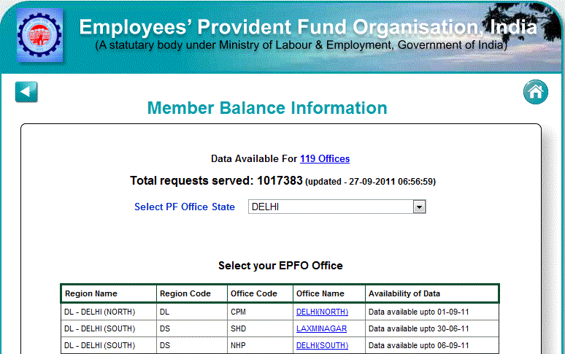Click the Region Name column header
The height and width of the screenshot is (354, 565).
109,293
